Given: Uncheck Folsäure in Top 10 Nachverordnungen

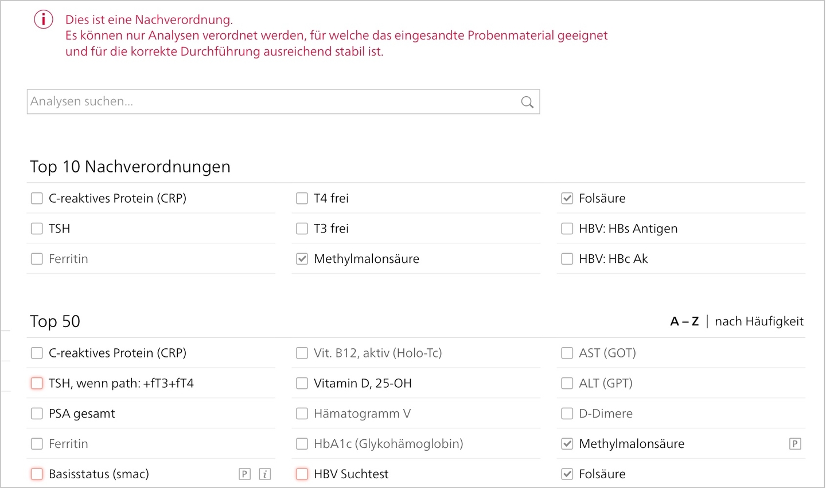Looking at the screenshot, I should 567,198.
